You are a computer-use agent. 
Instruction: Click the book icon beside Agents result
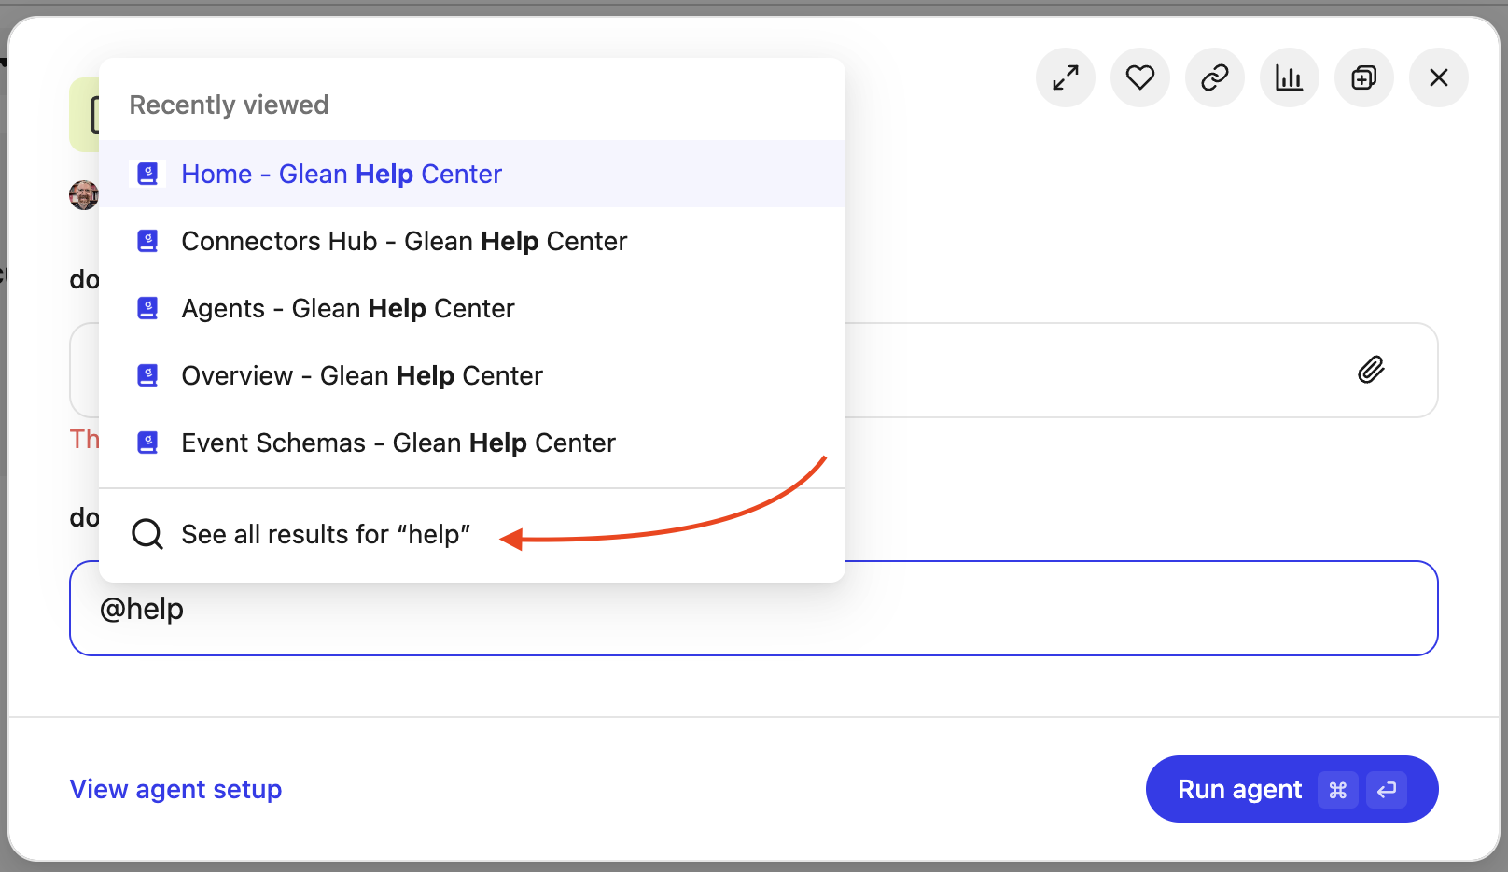click(147, 308)
